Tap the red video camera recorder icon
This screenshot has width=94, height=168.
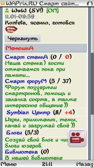tap(77, 138)
